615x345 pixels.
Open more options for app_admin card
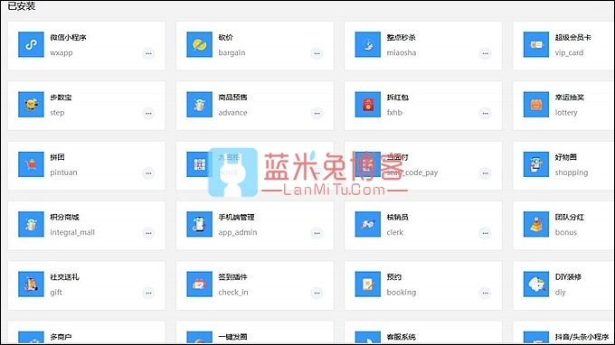(317, 233)
